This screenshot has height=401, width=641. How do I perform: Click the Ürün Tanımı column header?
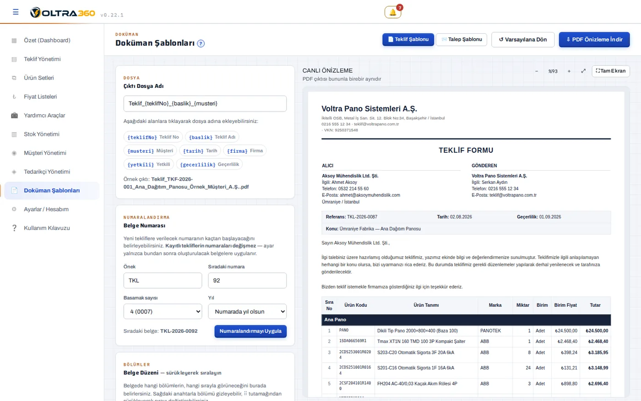pos(426,305)
